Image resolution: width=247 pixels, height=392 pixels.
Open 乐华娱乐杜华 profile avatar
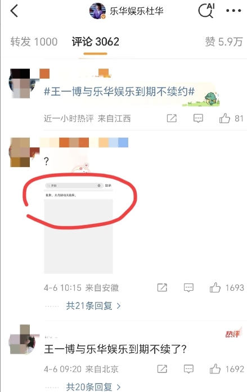(x=98, y=11)
